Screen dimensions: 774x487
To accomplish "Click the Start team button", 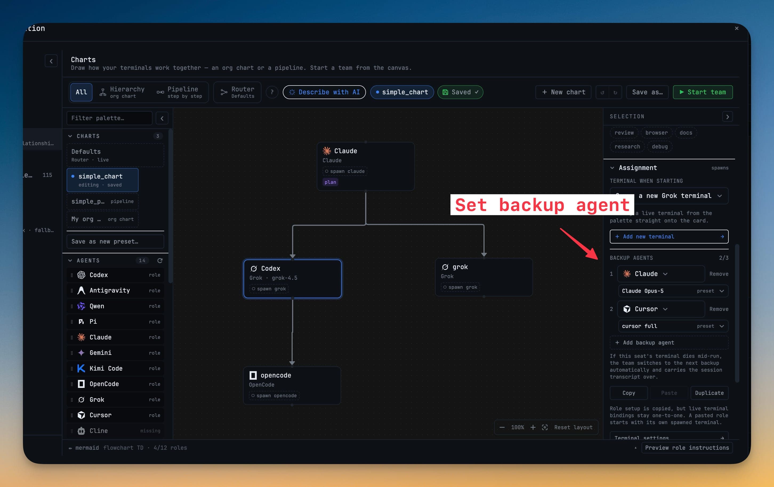I will tap(703, 92).
